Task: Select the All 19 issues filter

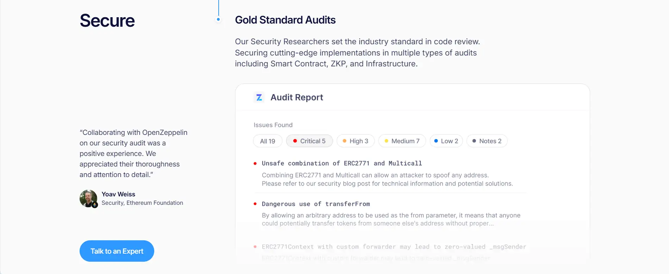Action: (x=268, y=141)
